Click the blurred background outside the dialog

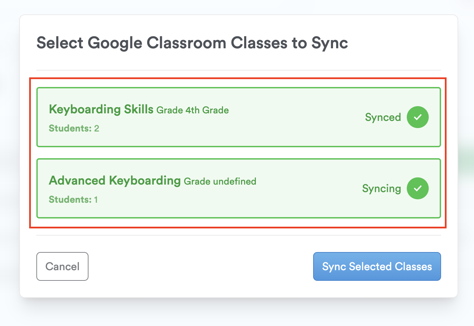pos(240,313)
